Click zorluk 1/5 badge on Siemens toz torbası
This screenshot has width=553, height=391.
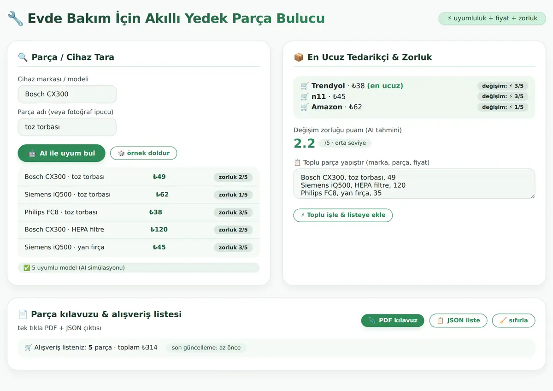click(233, 195)
